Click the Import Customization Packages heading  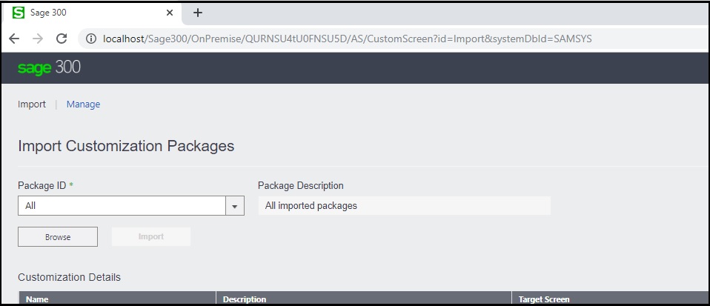click(x=126, y=146)
